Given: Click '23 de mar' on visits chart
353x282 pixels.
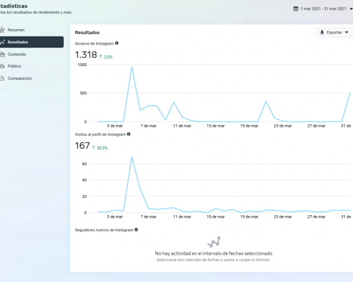Looking at the screenshot, I should point(283,217).
